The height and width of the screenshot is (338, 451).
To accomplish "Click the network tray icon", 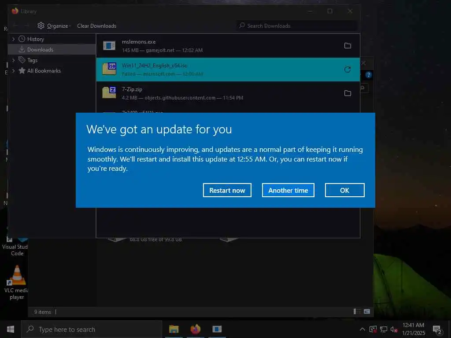I will 384,329.
